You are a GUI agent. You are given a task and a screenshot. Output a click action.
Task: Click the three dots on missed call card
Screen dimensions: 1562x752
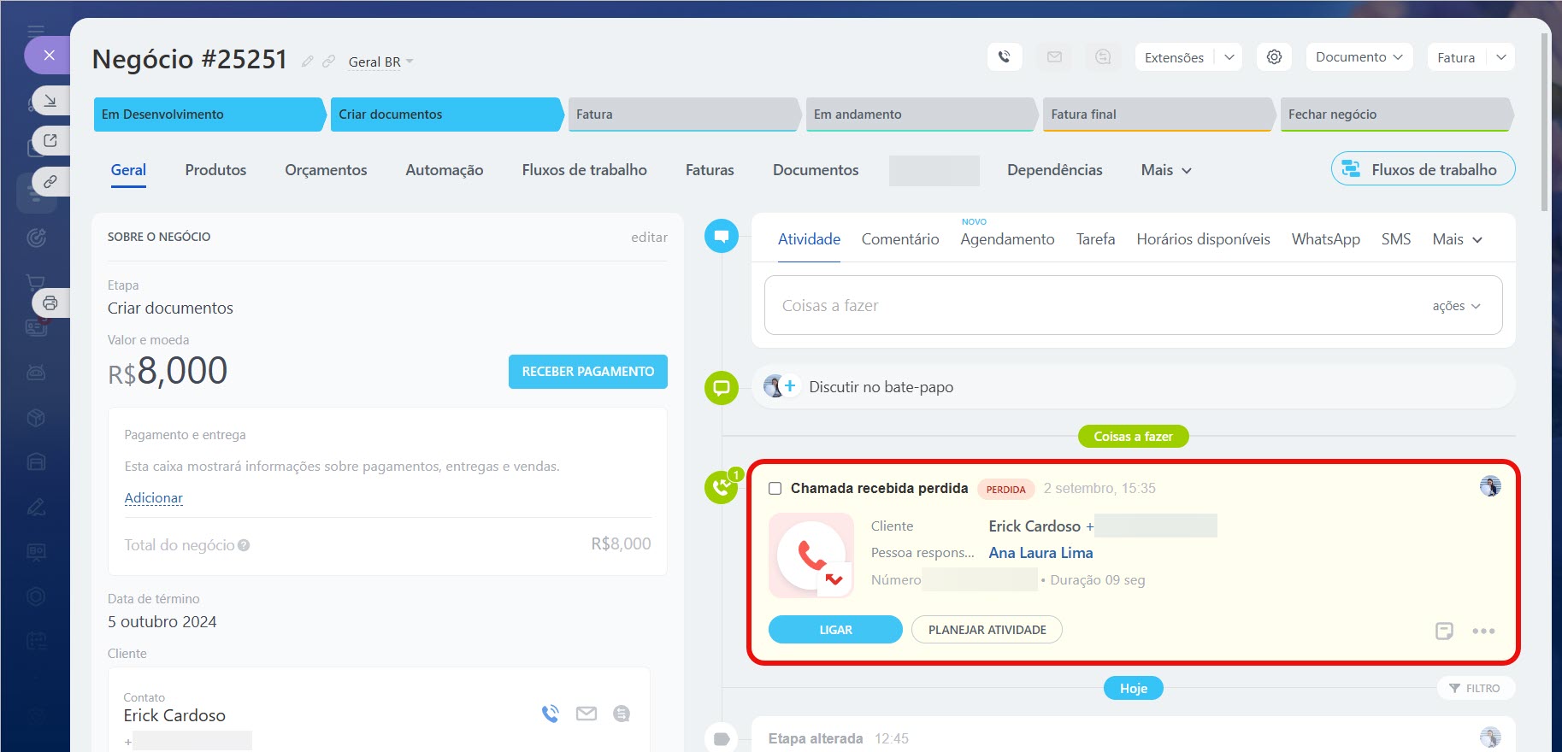(x=1483, y=631)
